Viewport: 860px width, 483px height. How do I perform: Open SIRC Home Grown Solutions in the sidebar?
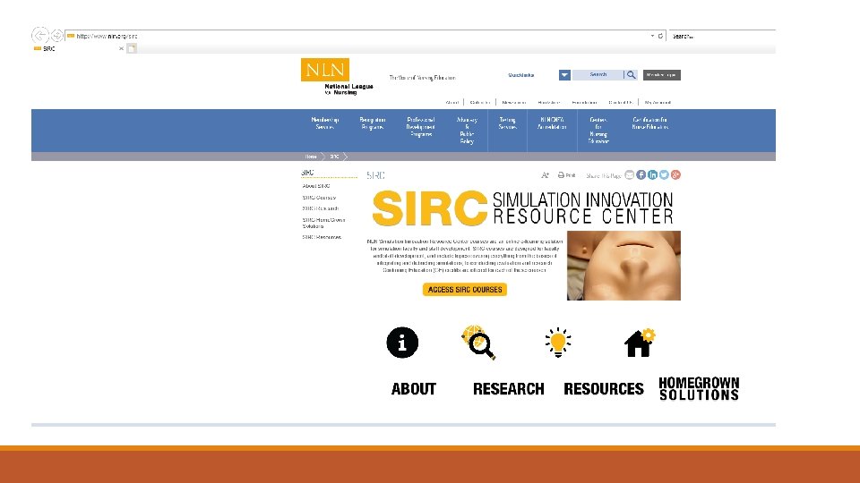click(x=323, y=223)
